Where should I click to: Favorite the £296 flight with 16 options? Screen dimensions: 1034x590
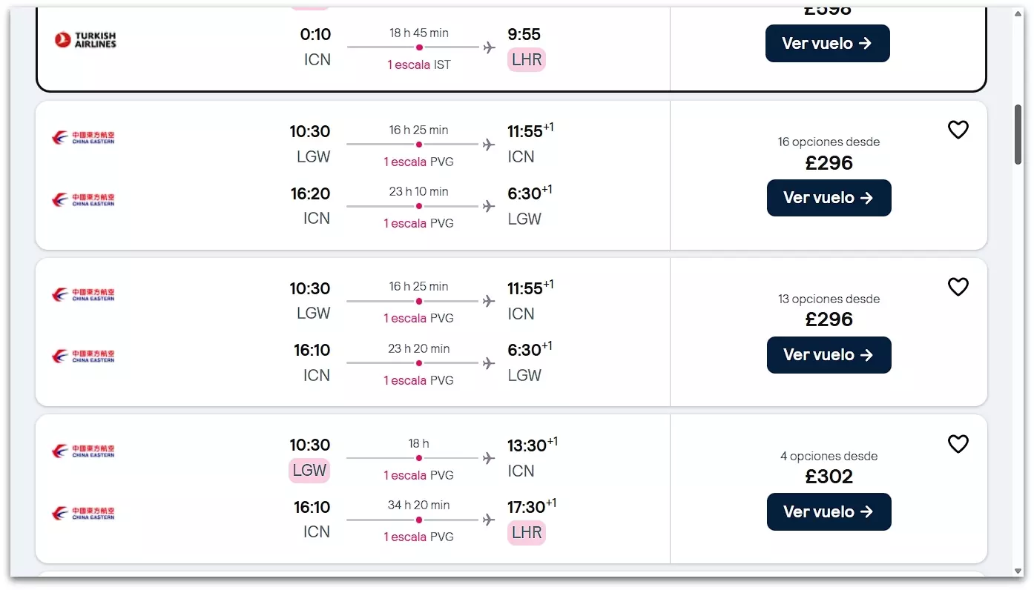coord(958,130)
